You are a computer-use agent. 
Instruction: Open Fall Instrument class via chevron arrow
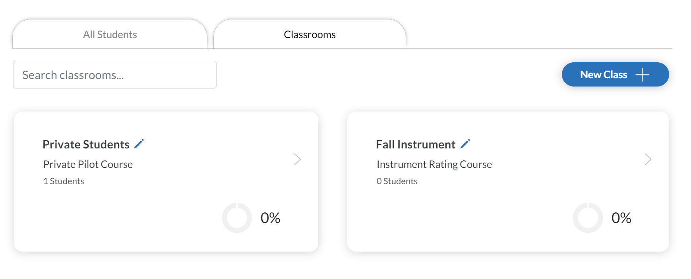(x=648, y=159)
